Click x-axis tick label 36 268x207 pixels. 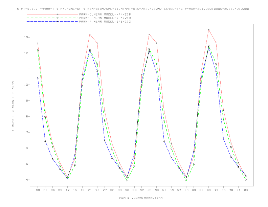(127, 190)
